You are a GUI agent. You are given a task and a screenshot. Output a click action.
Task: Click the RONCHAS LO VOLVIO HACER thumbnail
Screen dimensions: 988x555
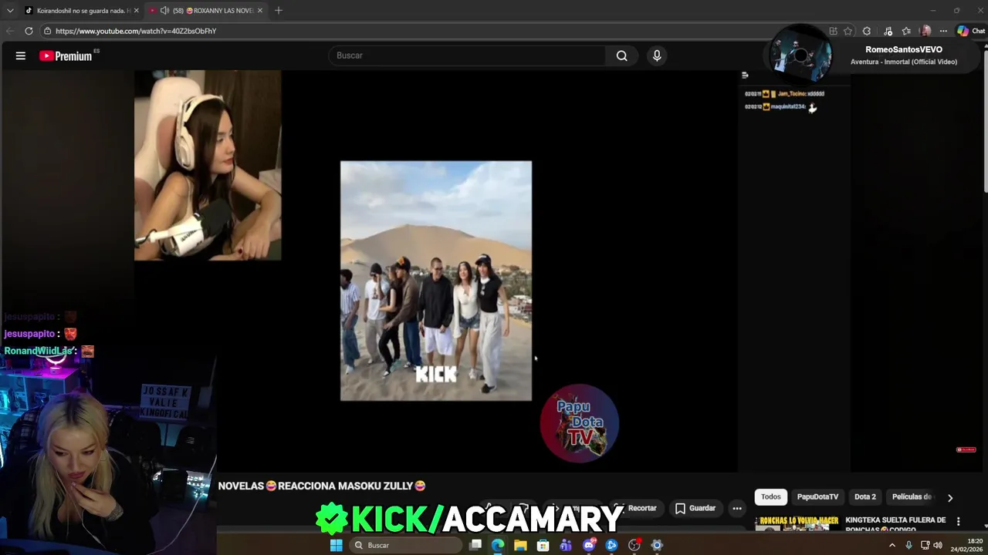pos(798,524)
